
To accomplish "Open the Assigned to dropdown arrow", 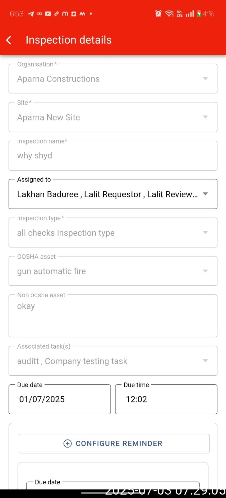I will pyautogui.click(x=205, y=194).
